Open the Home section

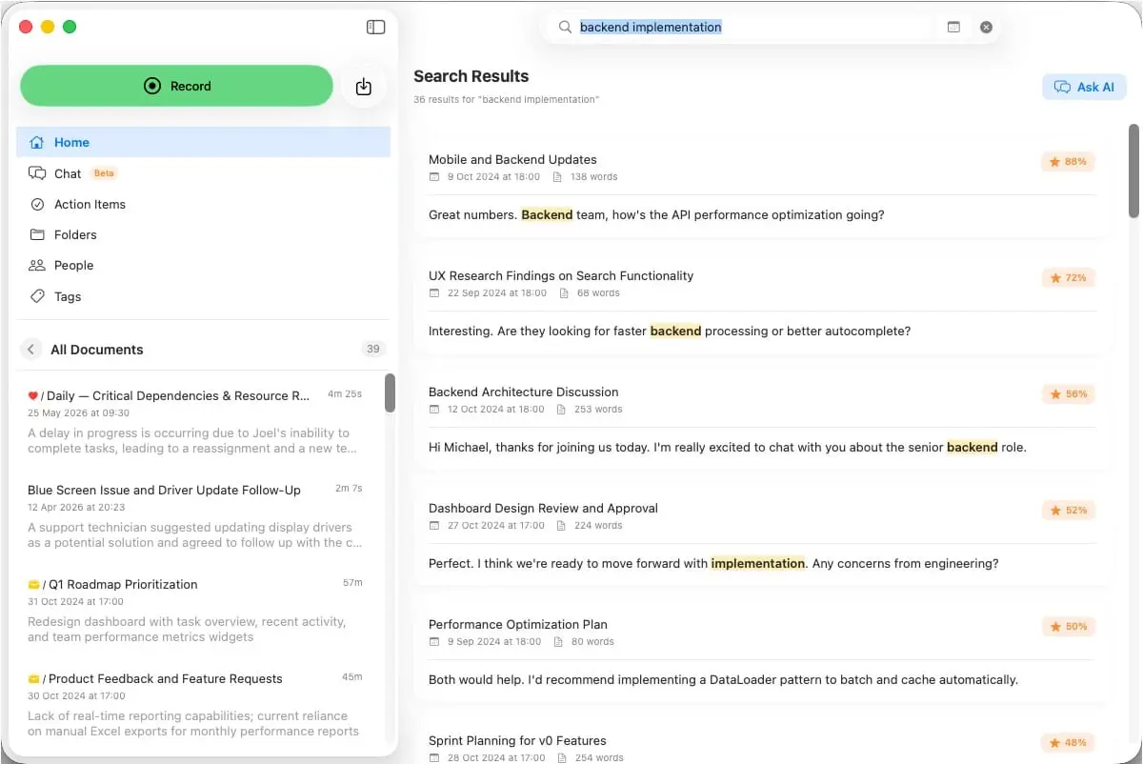click(x=203, y=142)
